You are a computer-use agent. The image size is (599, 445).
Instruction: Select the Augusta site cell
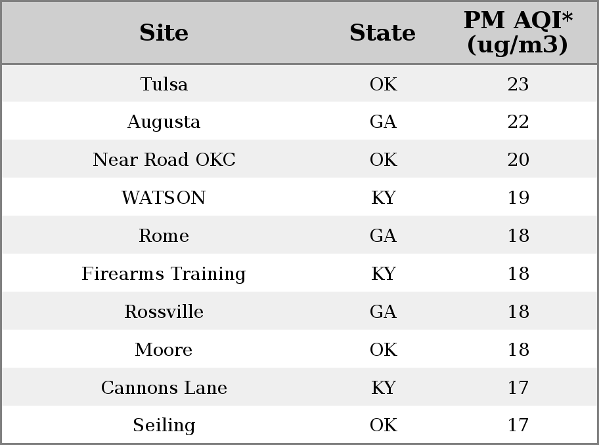pyautogui.click(x=164, y=122)
